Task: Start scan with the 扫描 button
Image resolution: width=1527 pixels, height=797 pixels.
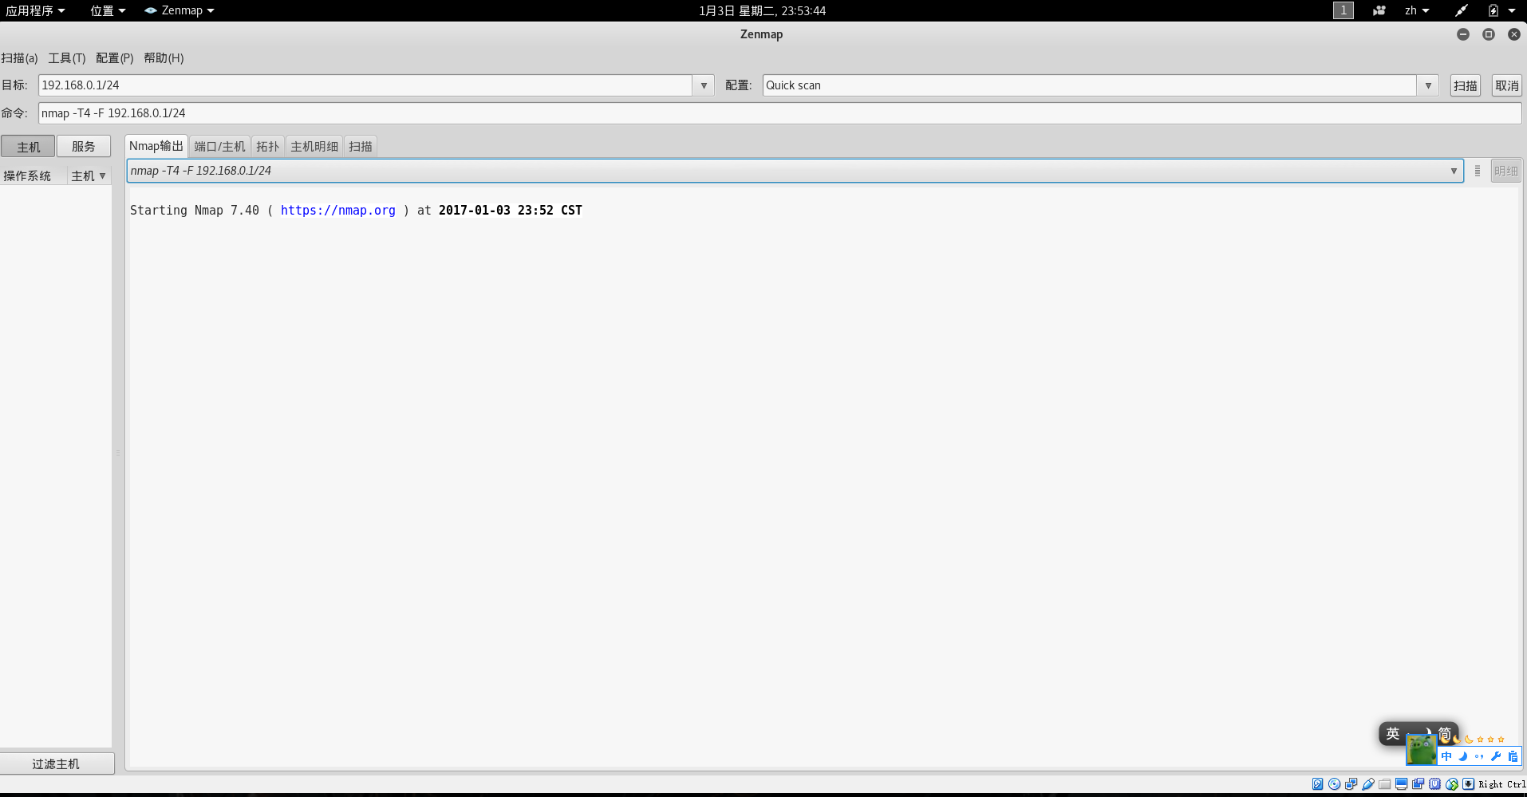Action: pyautogui.click(x=1465, y=85)
